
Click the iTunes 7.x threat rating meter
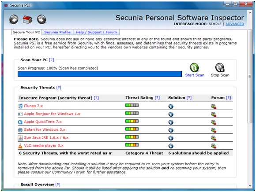point(132,105)
